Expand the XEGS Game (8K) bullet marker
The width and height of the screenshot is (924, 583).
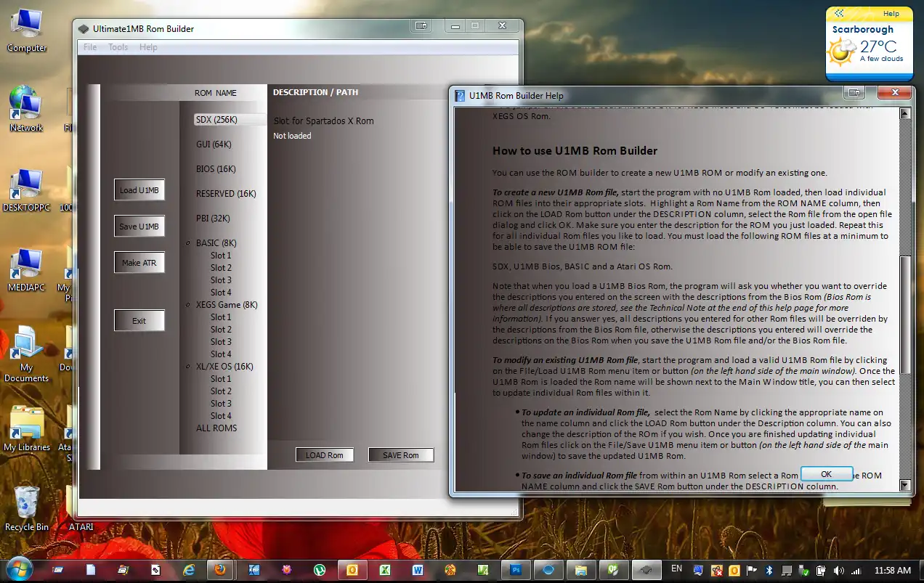click(188, 305)
